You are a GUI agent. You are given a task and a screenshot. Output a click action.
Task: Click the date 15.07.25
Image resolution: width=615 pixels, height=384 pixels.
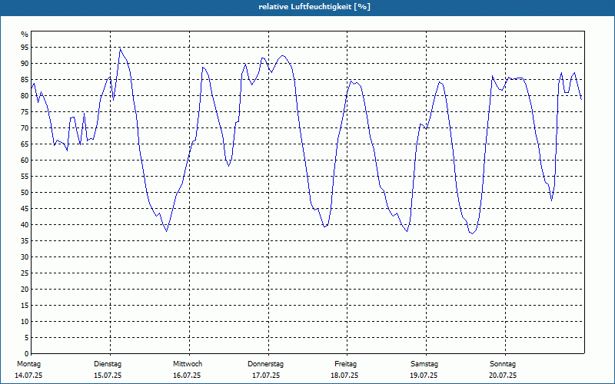[x=108, y=376]
